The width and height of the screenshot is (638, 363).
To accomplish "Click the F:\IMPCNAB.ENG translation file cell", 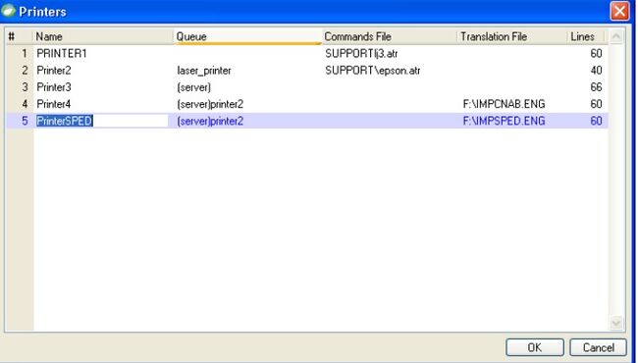I will click(x=504, y=104).
